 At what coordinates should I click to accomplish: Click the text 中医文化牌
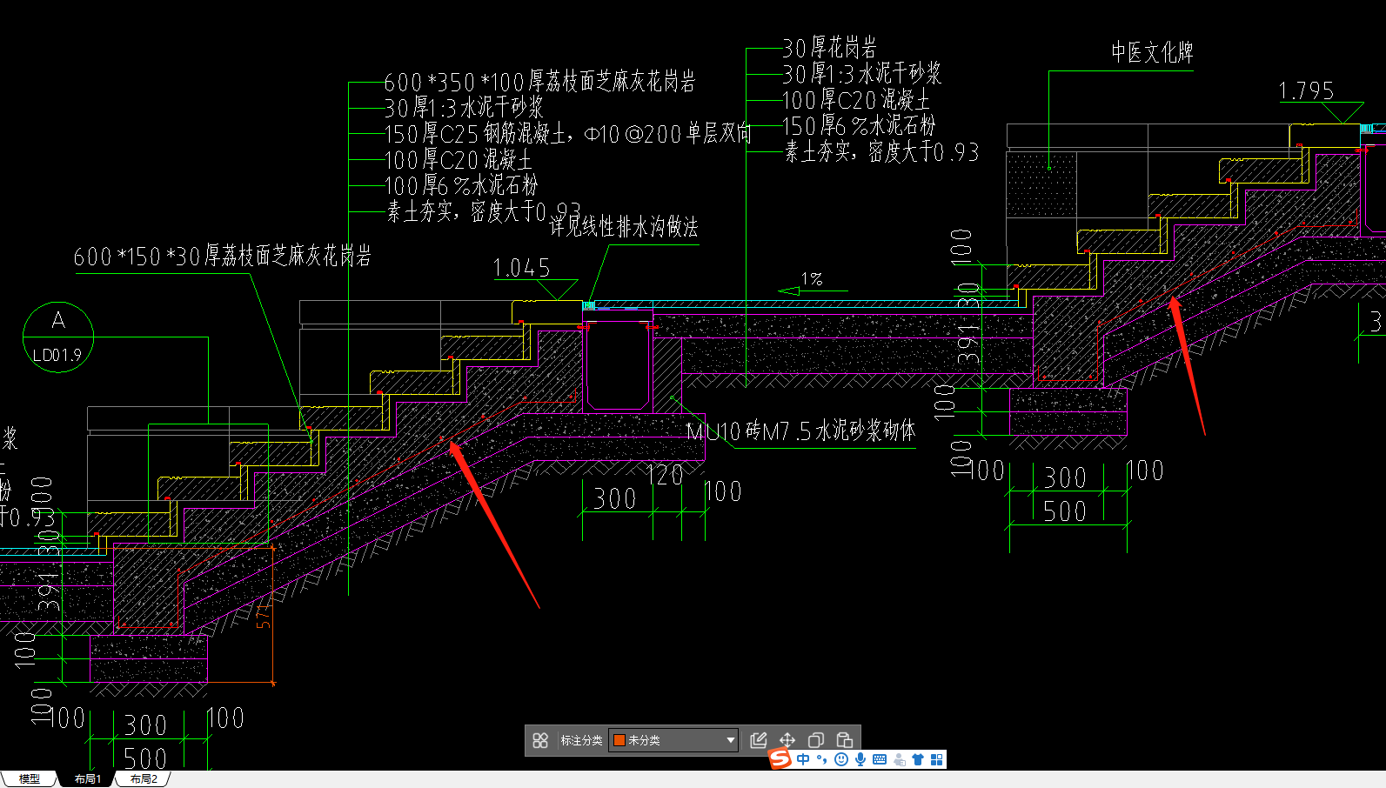pyautogui.click(x=1152, y=52)
